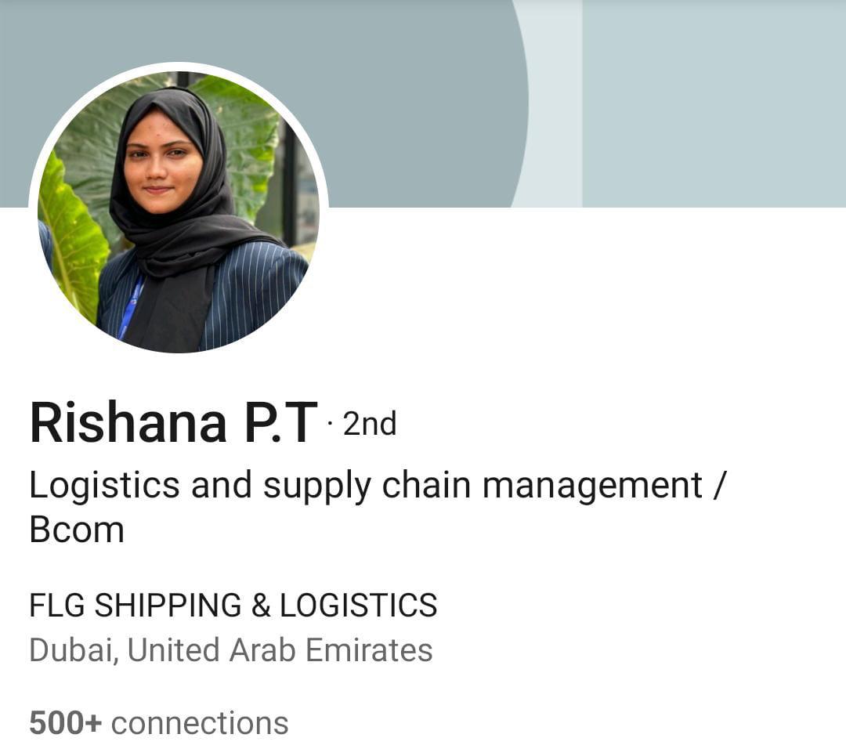The width and height of the screenshot is (846, 756).
Task: Click the P.T initials in the name
Action: coord(280,423)
